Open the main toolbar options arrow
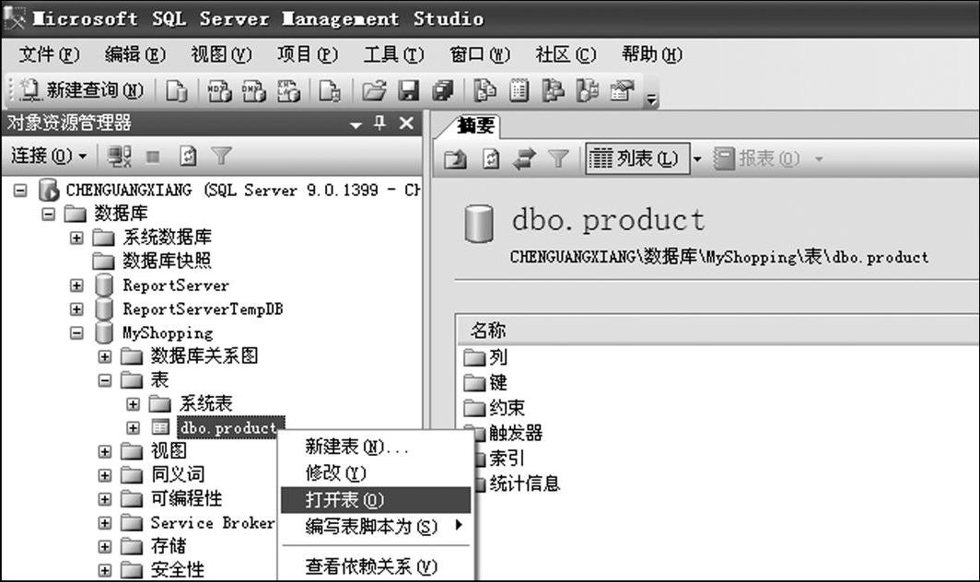 (652, 99)
